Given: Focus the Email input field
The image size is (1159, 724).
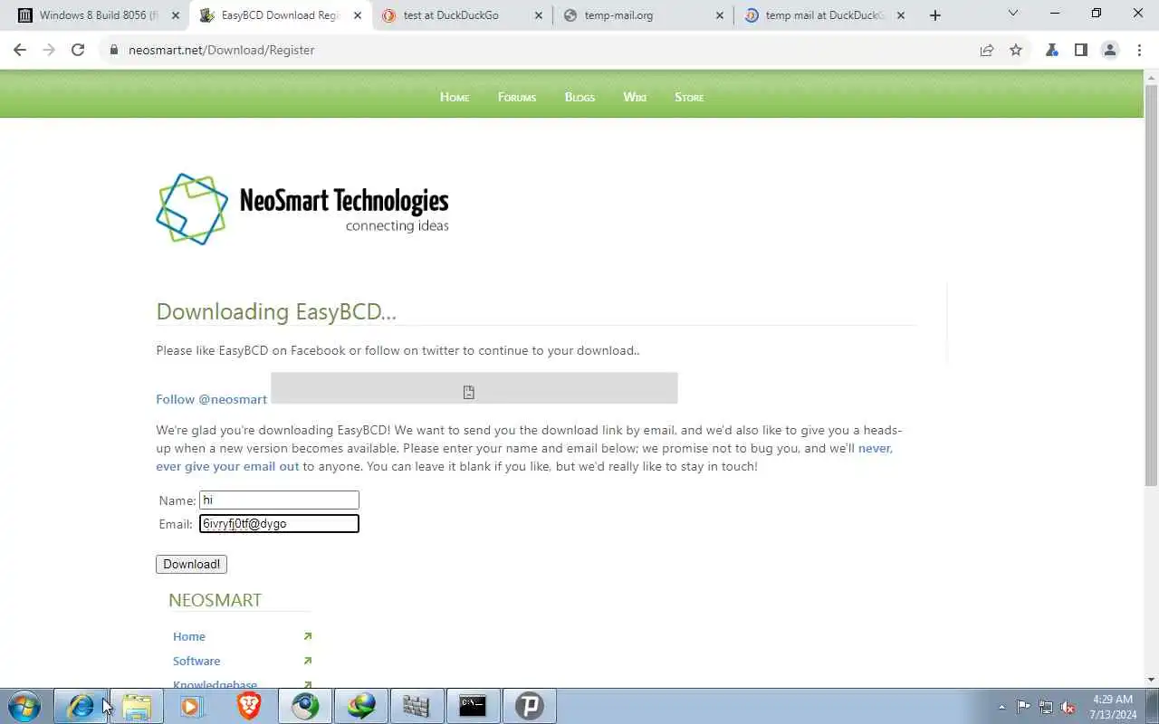Looking at the screenshot, I should pos(279,523).
